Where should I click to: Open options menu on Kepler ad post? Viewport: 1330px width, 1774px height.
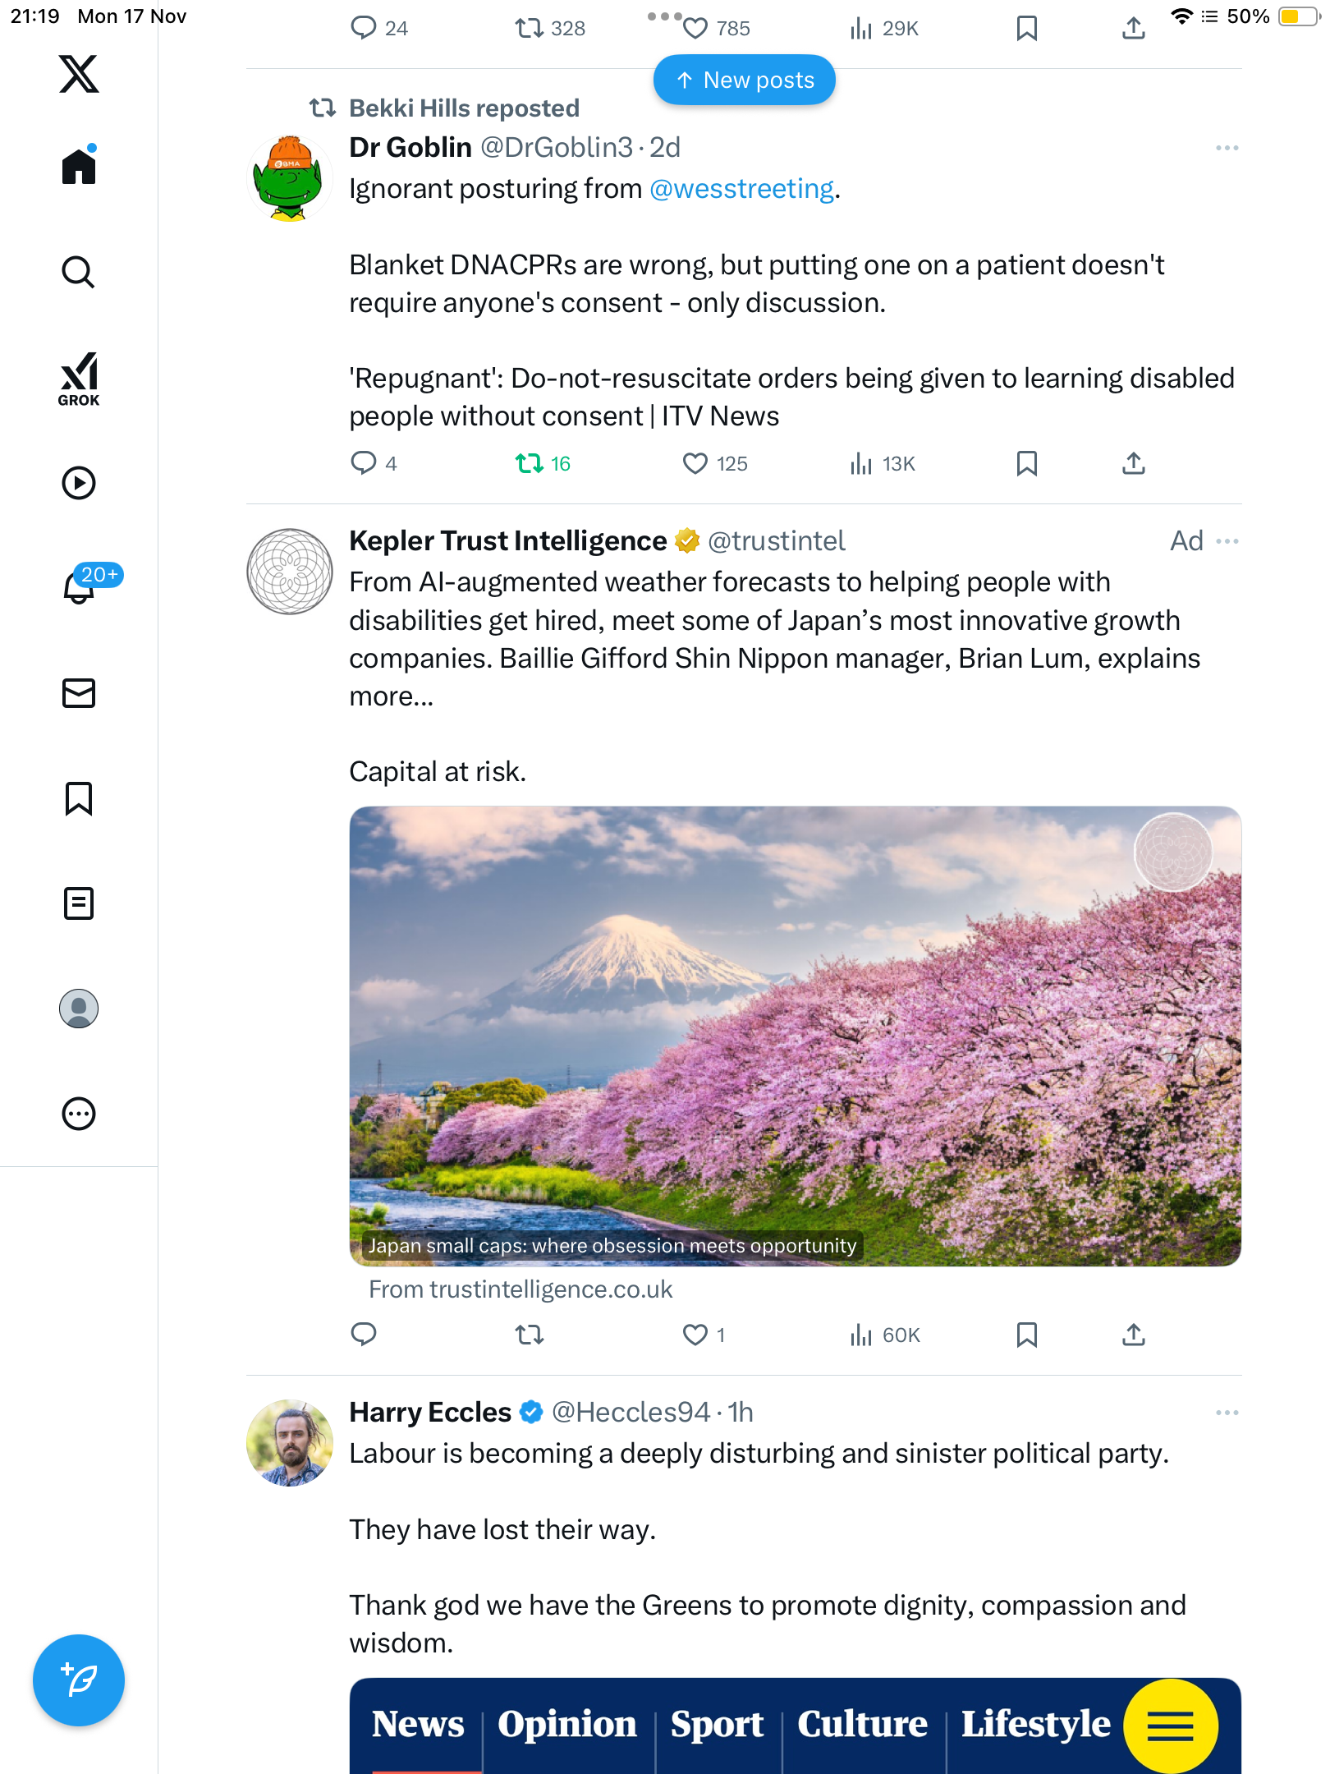1227,541
